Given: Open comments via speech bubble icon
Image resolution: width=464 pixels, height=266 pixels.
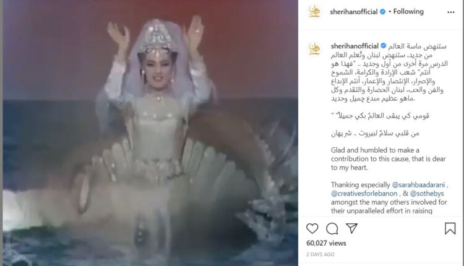Looking at the screenshot, I should (332, 229).
